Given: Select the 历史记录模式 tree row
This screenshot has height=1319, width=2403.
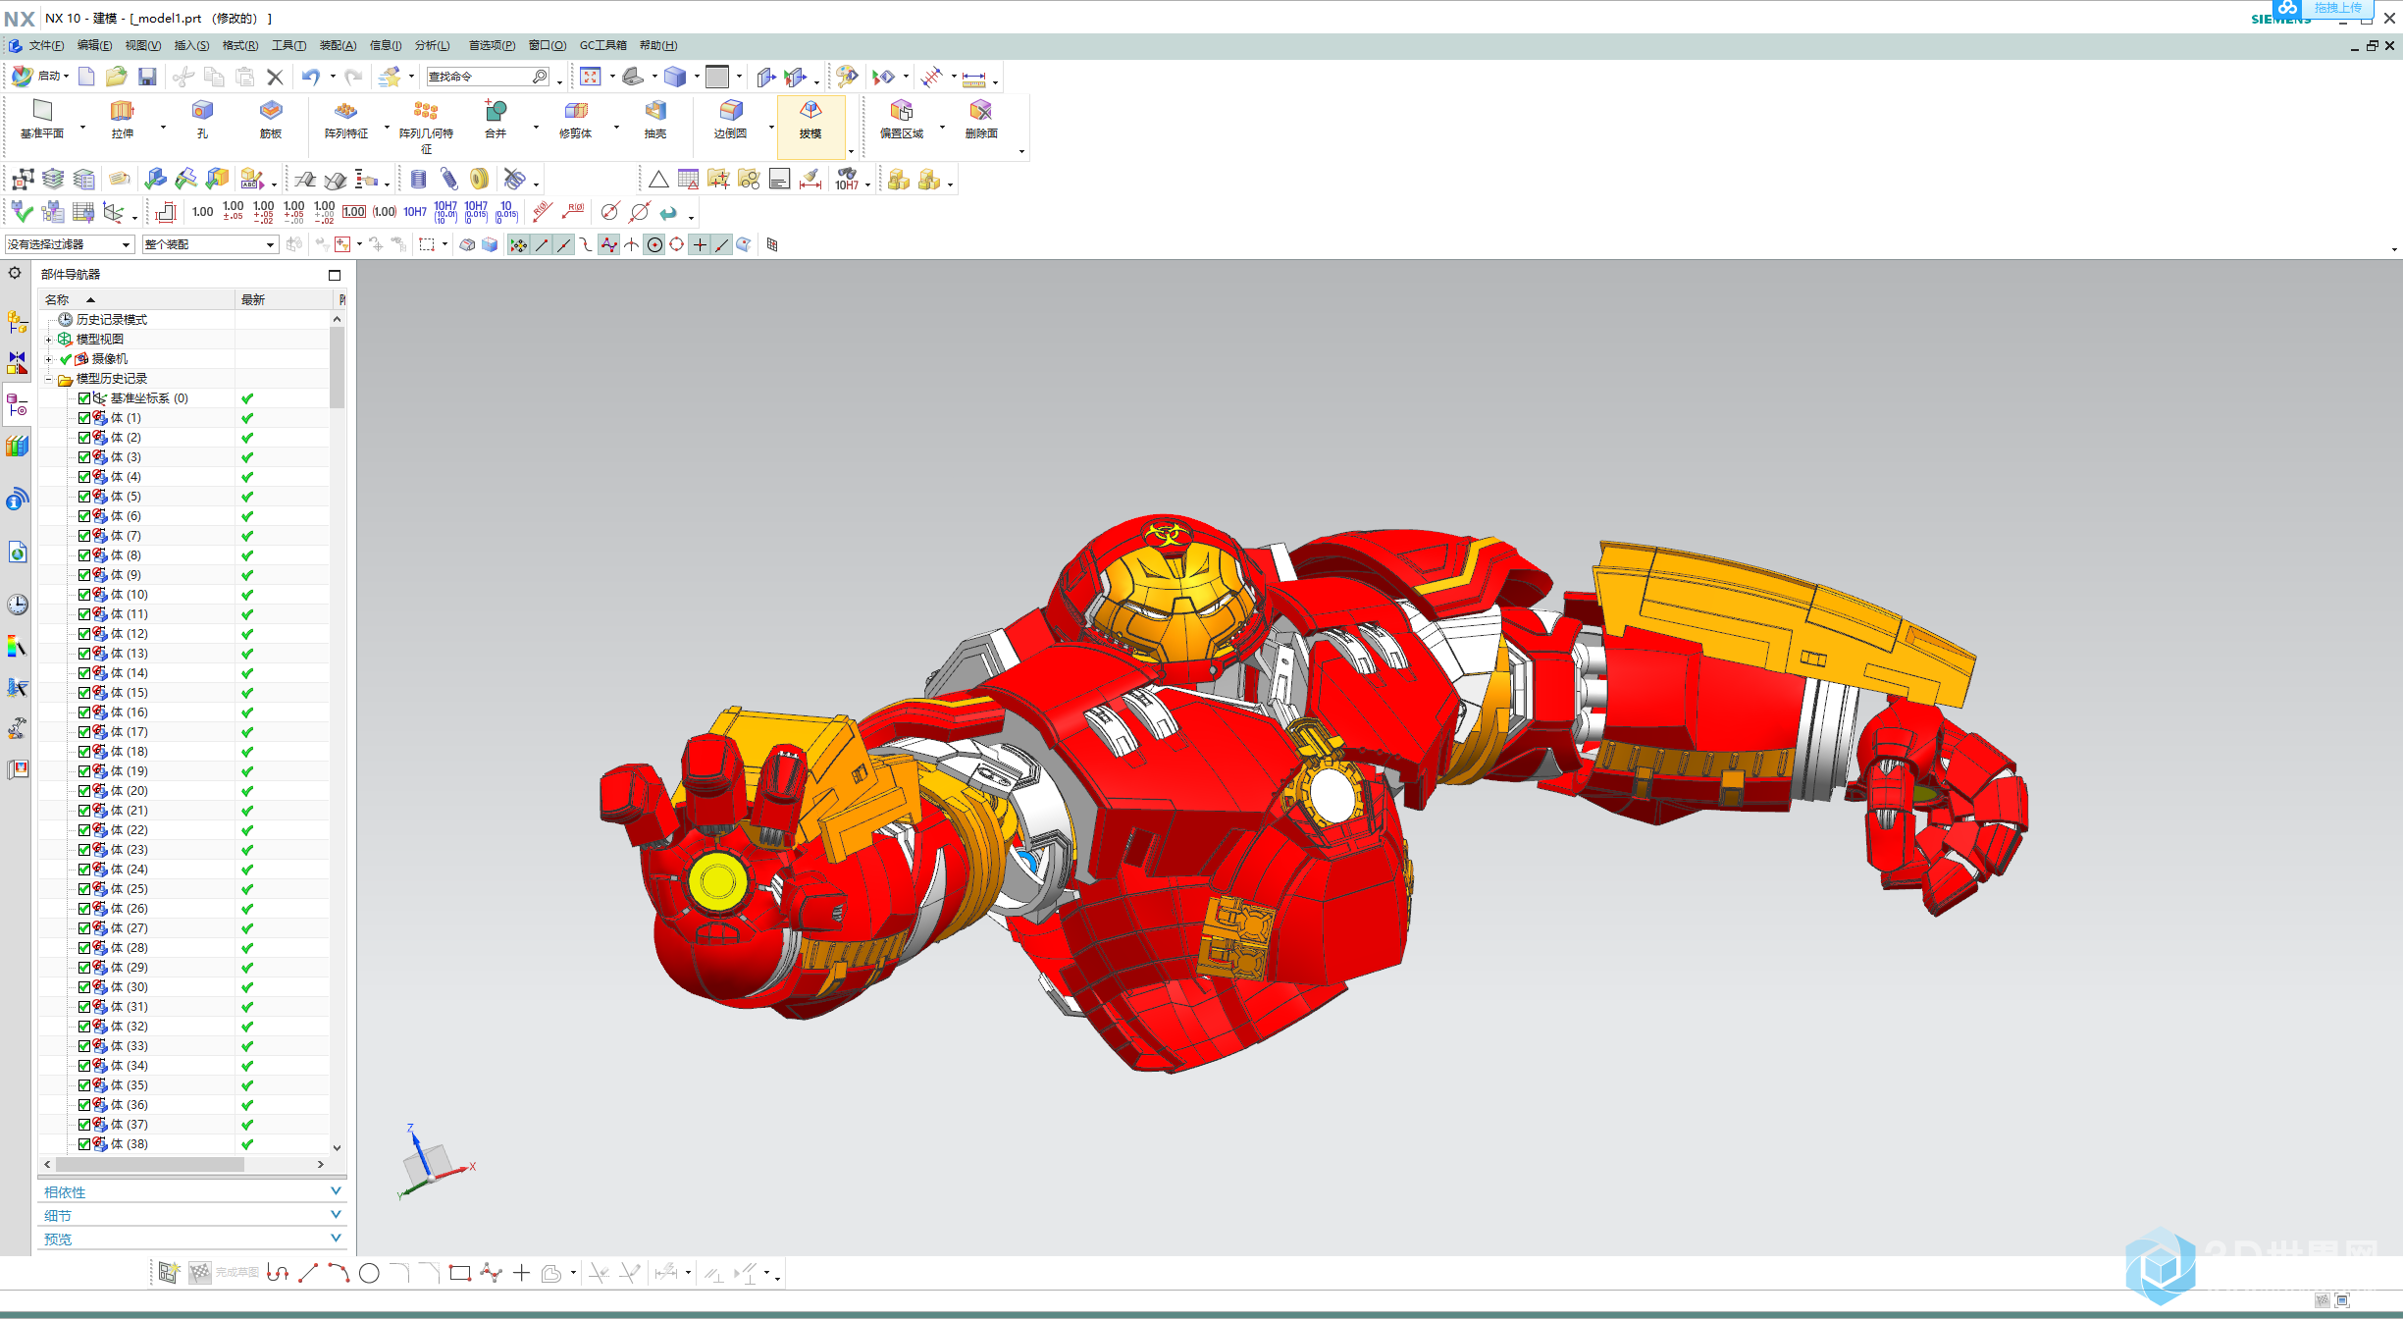Looking at the screenshot, I should 184,320.
